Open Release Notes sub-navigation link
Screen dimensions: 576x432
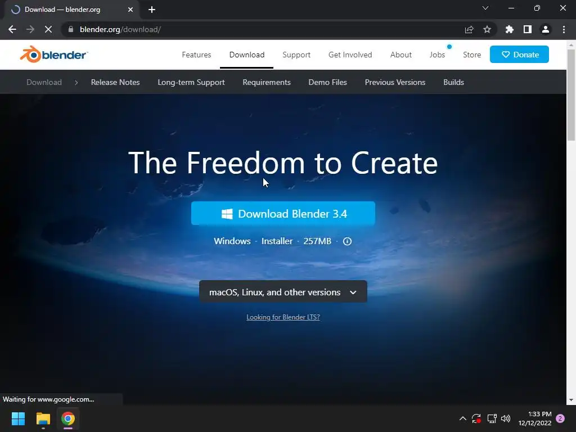(115, 82)
